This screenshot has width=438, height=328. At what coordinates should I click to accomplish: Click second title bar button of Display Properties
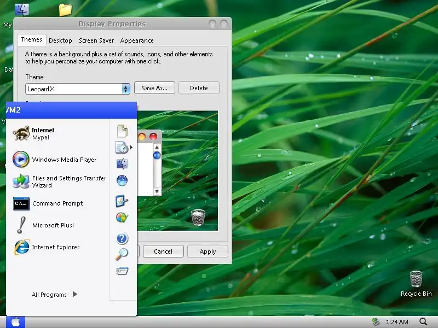coord(224,24)
